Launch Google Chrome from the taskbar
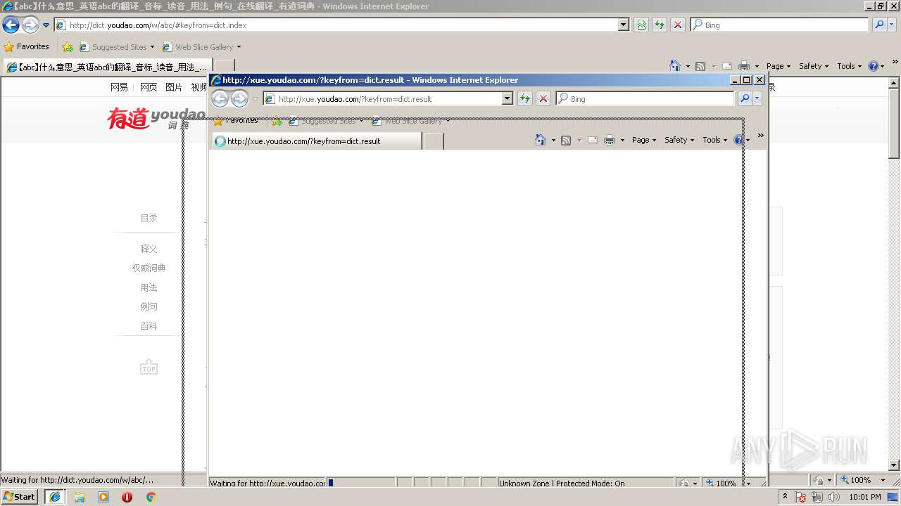The width and height of the screenshot is (901, 506). point(151,497)
